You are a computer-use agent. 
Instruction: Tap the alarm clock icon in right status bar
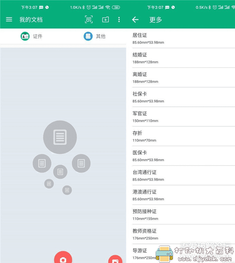pos(215,7)
